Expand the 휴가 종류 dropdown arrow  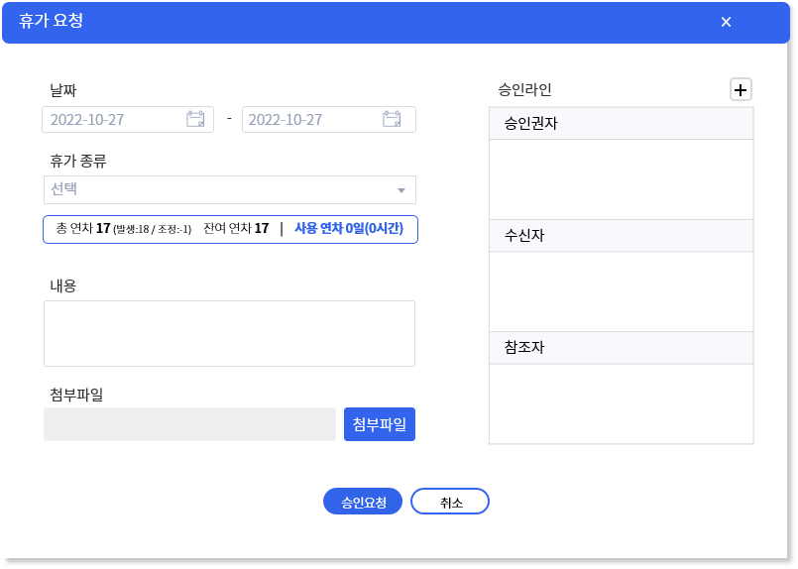pyautogui.click(x=401, y=190)
